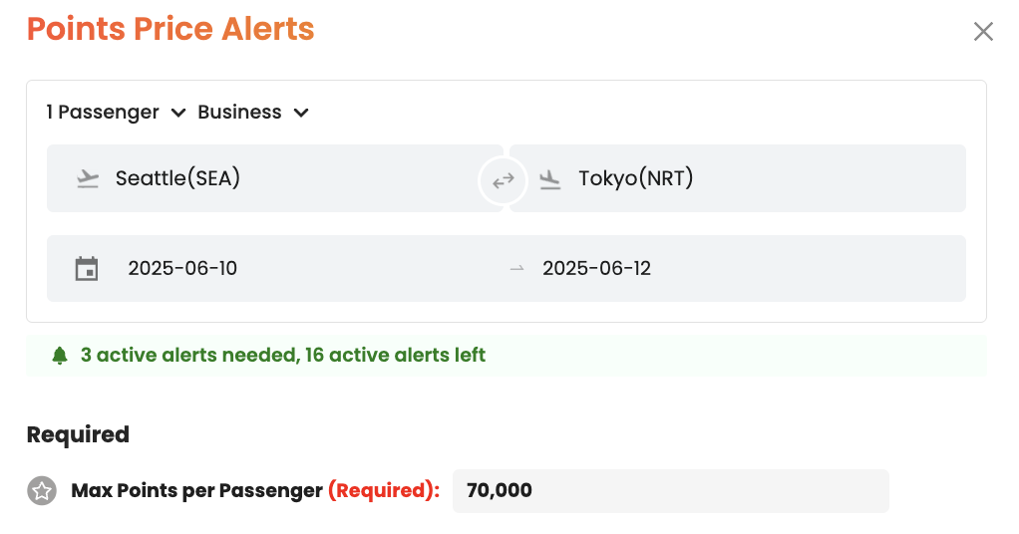
Task: Click the departure plane icon by Seattle
Action: (88, 179)
